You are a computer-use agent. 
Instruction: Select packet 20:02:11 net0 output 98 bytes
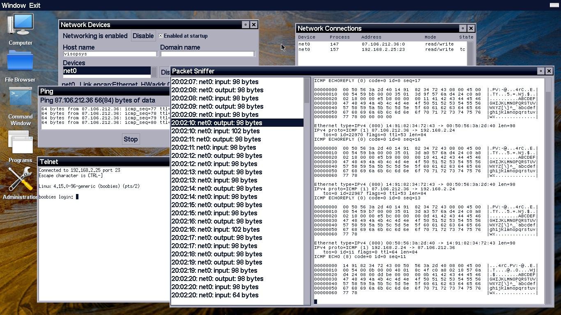pos(237,139)
